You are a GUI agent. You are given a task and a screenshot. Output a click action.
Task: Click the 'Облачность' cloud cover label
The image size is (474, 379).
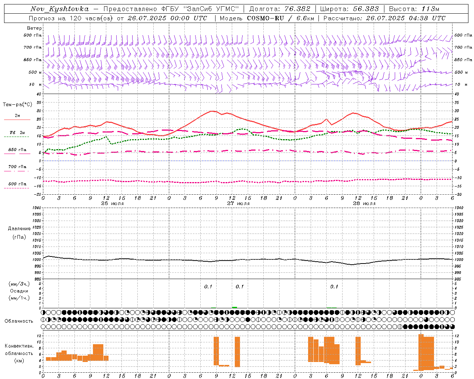tap(19, 321)
